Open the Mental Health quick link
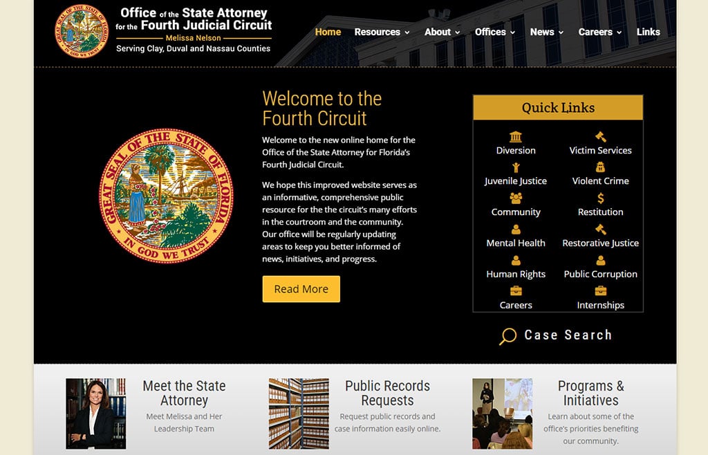 [516, 243]
